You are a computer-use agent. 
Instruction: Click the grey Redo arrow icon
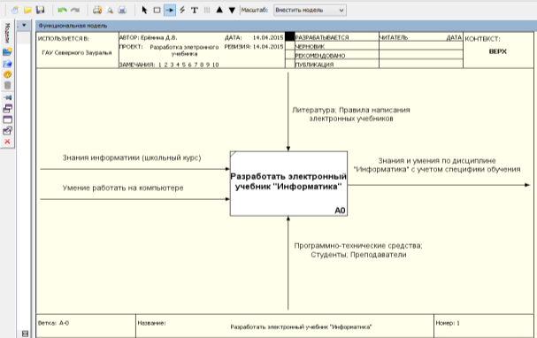(75, 11)
